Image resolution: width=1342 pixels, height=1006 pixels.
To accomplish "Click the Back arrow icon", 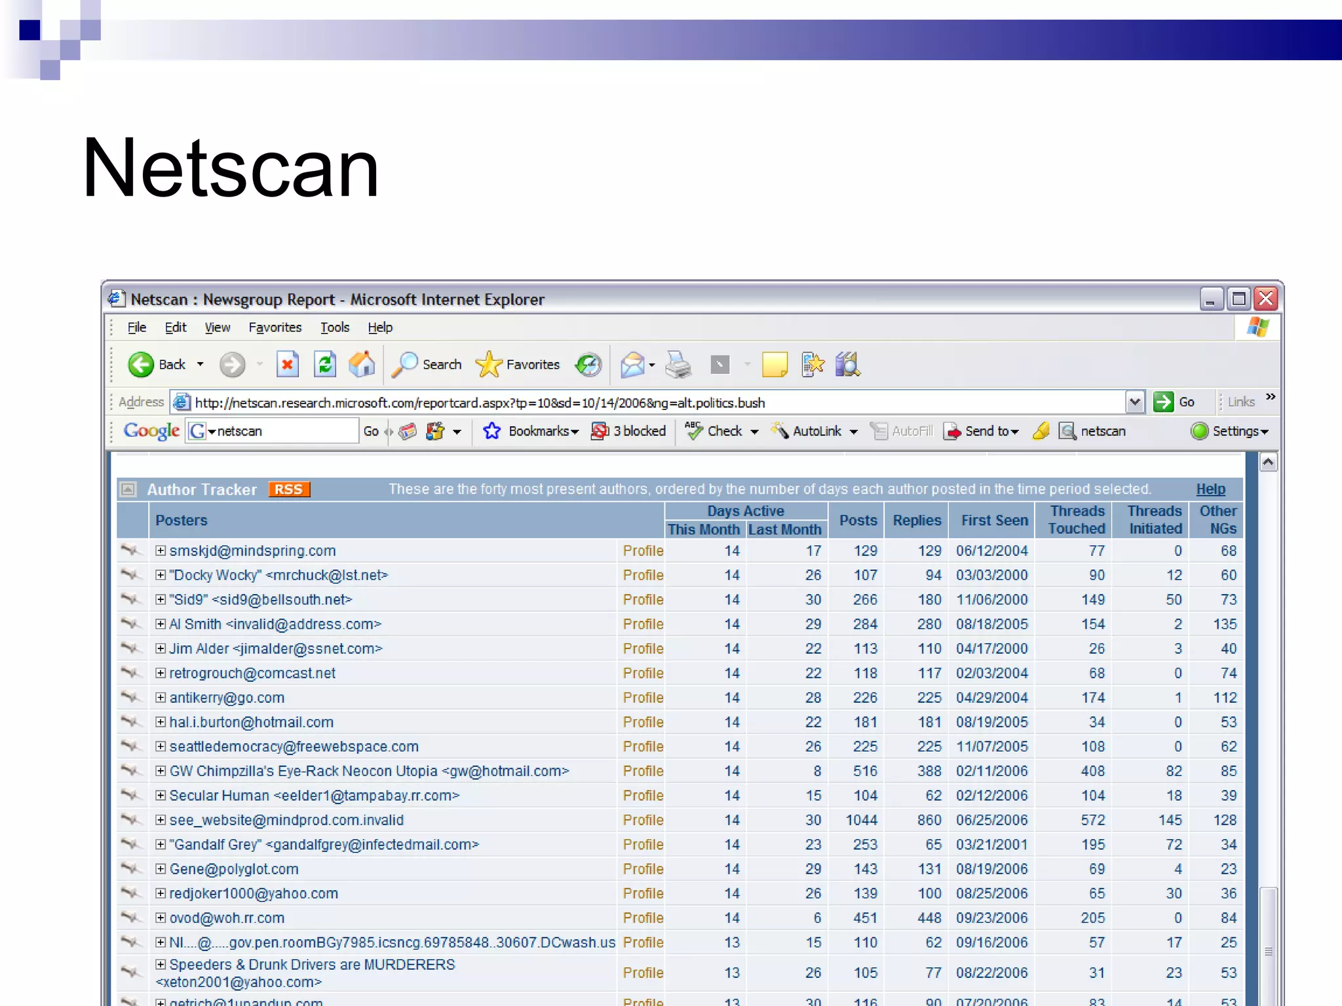I will coord(140,365).
